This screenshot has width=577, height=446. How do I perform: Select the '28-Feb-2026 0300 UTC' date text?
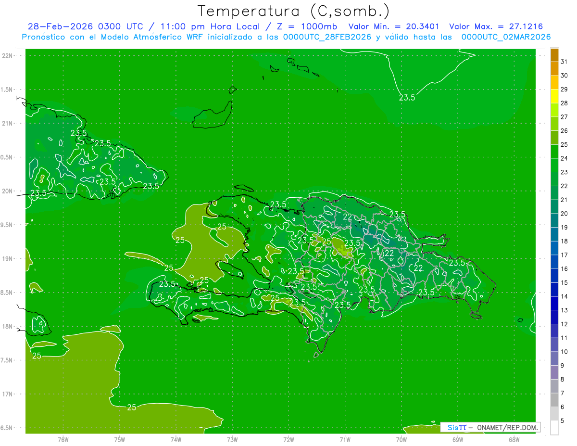85,26
